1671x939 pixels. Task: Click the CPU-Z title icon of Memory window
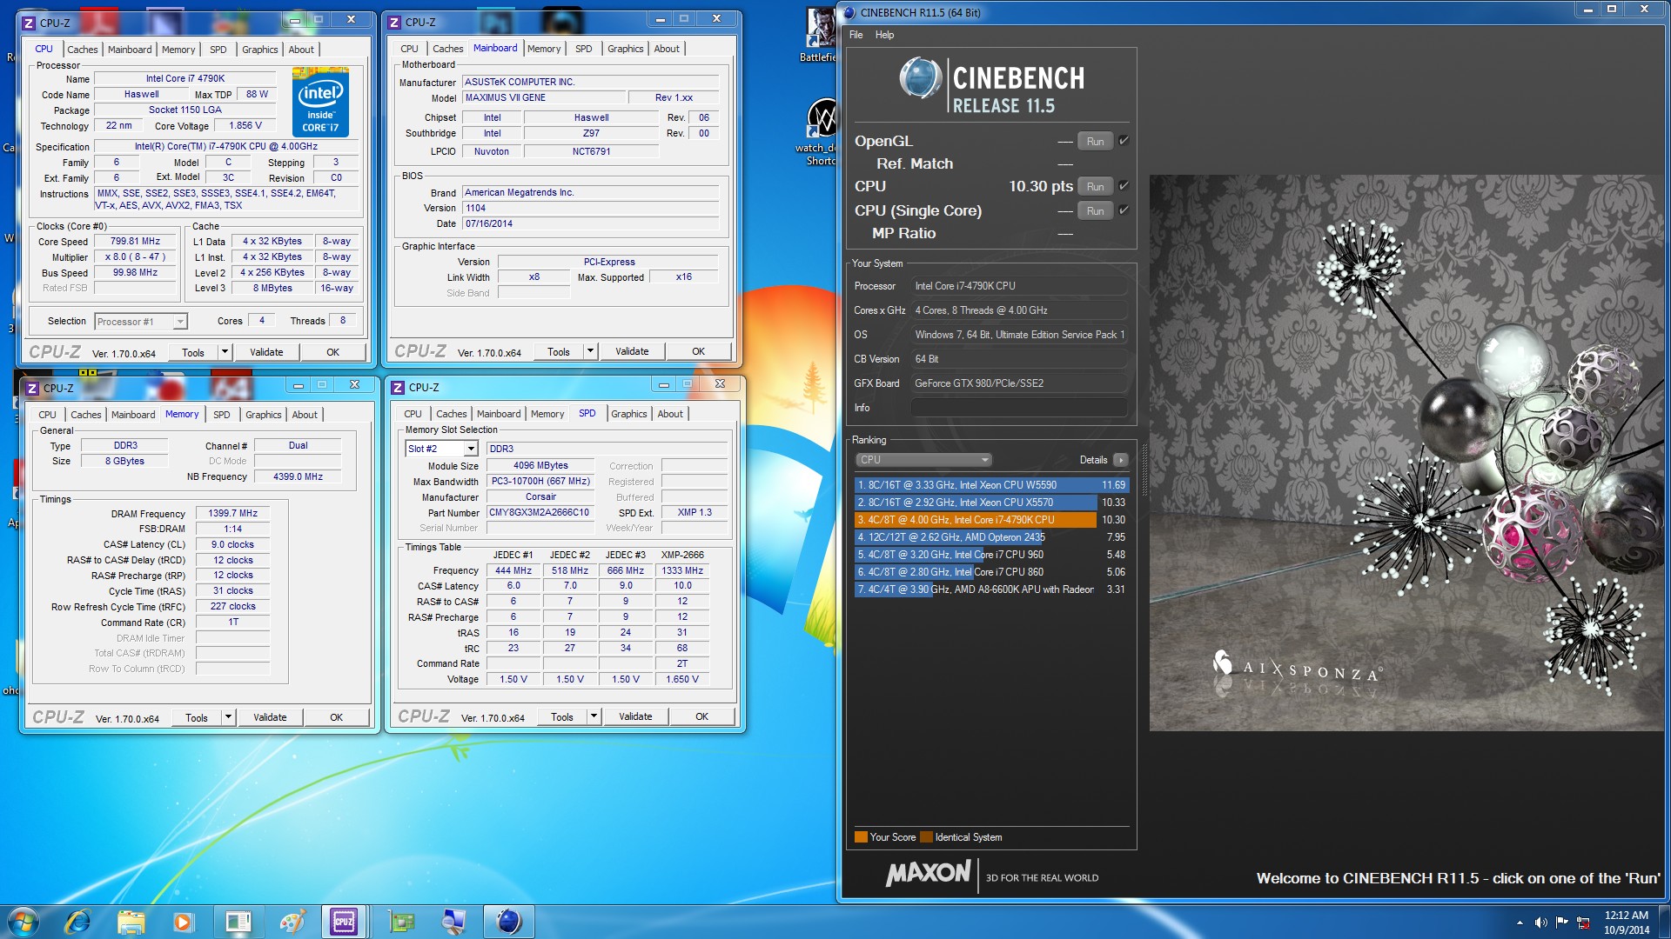click(32, 389)
